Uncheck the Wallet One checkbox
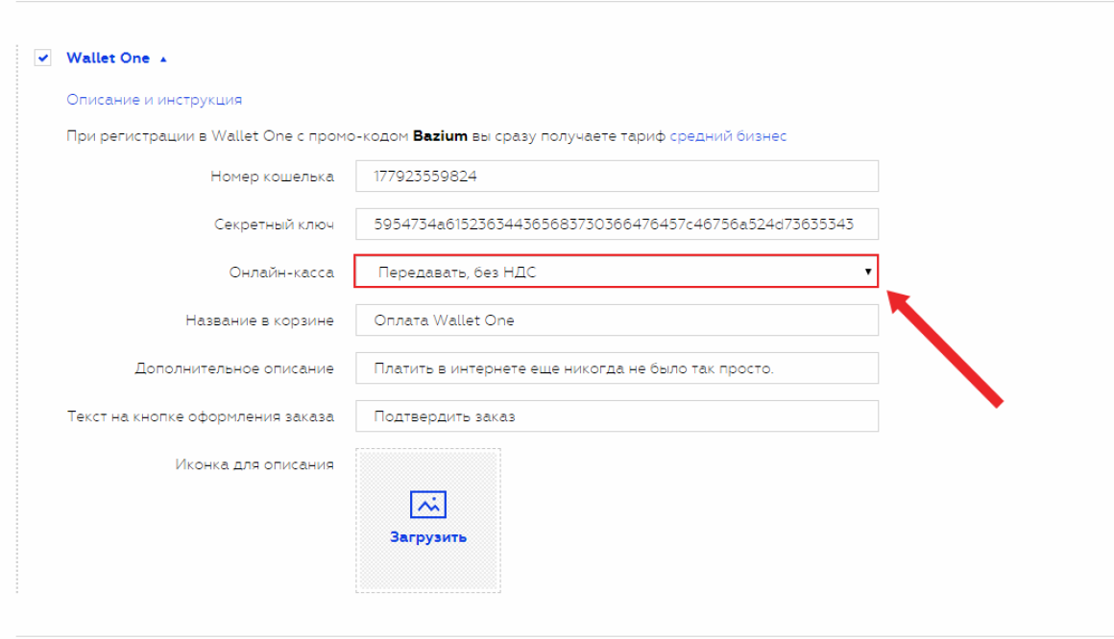This screenshot has height=639, width=1114. (42, 59)
